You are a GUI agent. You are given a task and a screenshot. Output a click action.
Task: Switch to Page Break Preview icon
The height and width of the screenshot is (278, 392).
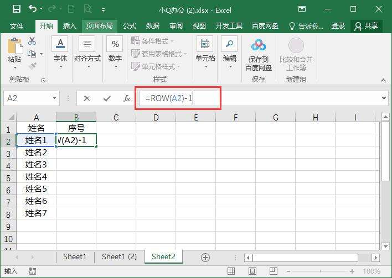[x=274, y=271]
